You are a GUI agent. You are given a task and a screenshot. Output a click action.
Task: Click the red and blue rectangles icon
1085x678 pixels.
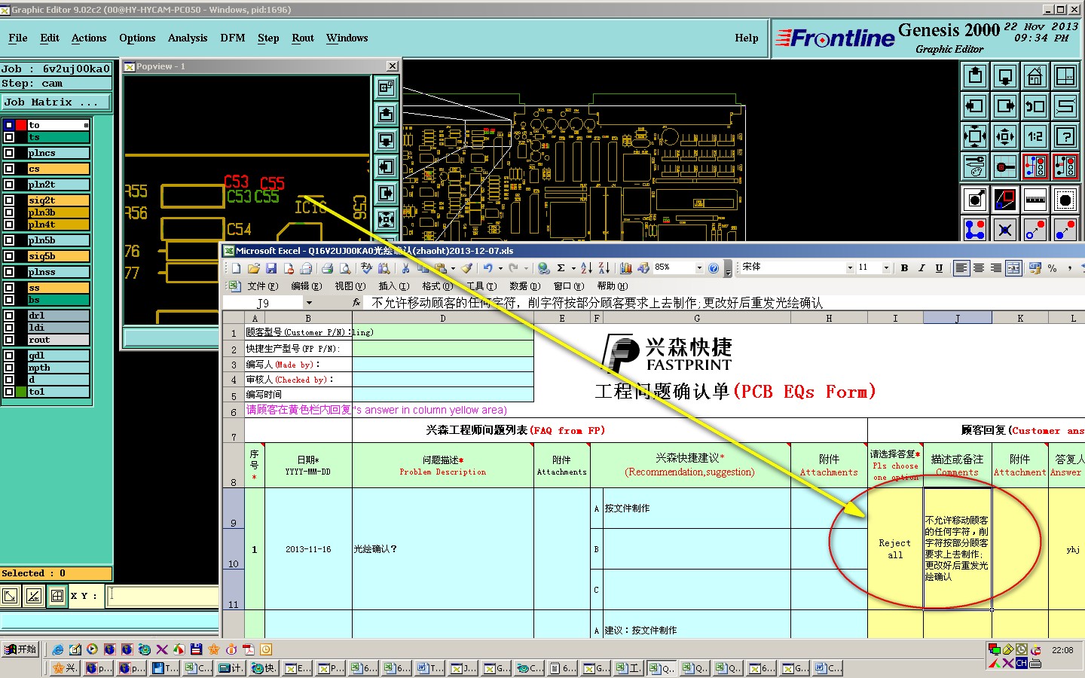pos(1005,200)
